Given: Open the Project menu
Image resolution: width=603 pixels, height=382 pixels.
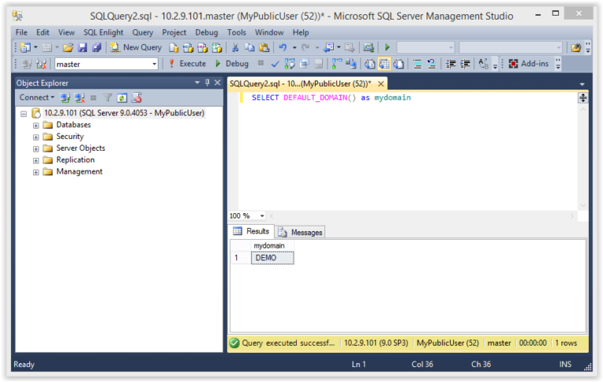Looking at the screenshot, I should (174, 32).
